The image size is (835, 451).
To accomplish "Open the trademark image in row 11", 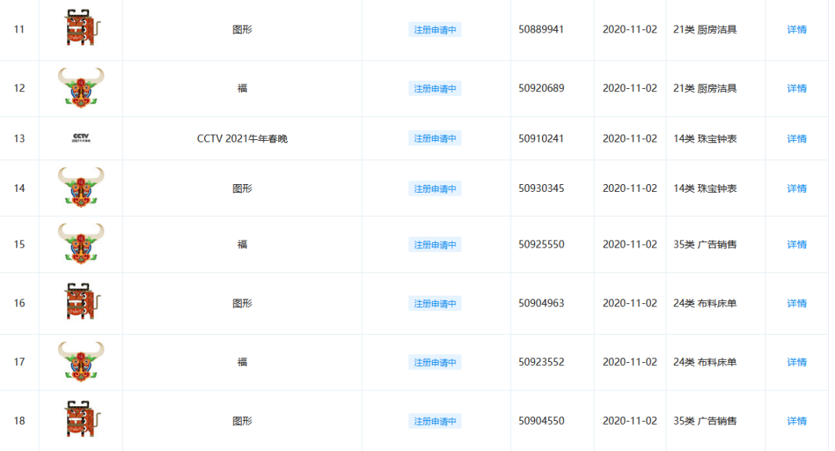I will [x=81, y=27].
